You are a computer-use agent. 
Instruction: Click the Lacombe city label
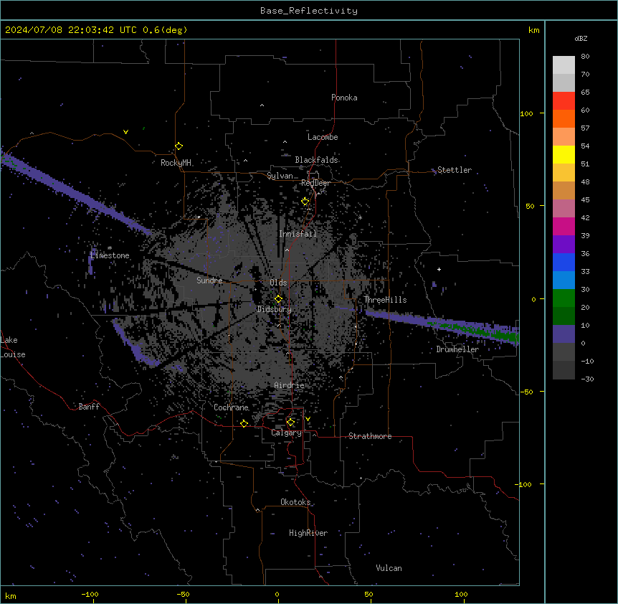(323, 137)
